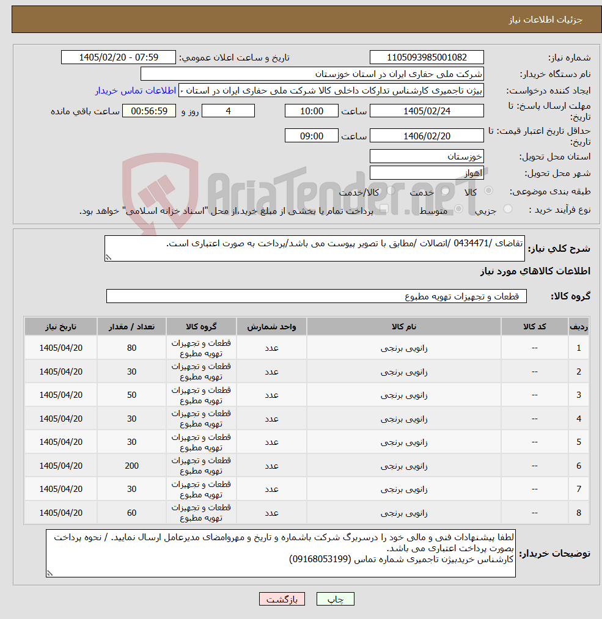Click the announcement date field 1405/02/20 - 07:59
The height and width of the screenshot is (619, 602).
coord(119,57)
